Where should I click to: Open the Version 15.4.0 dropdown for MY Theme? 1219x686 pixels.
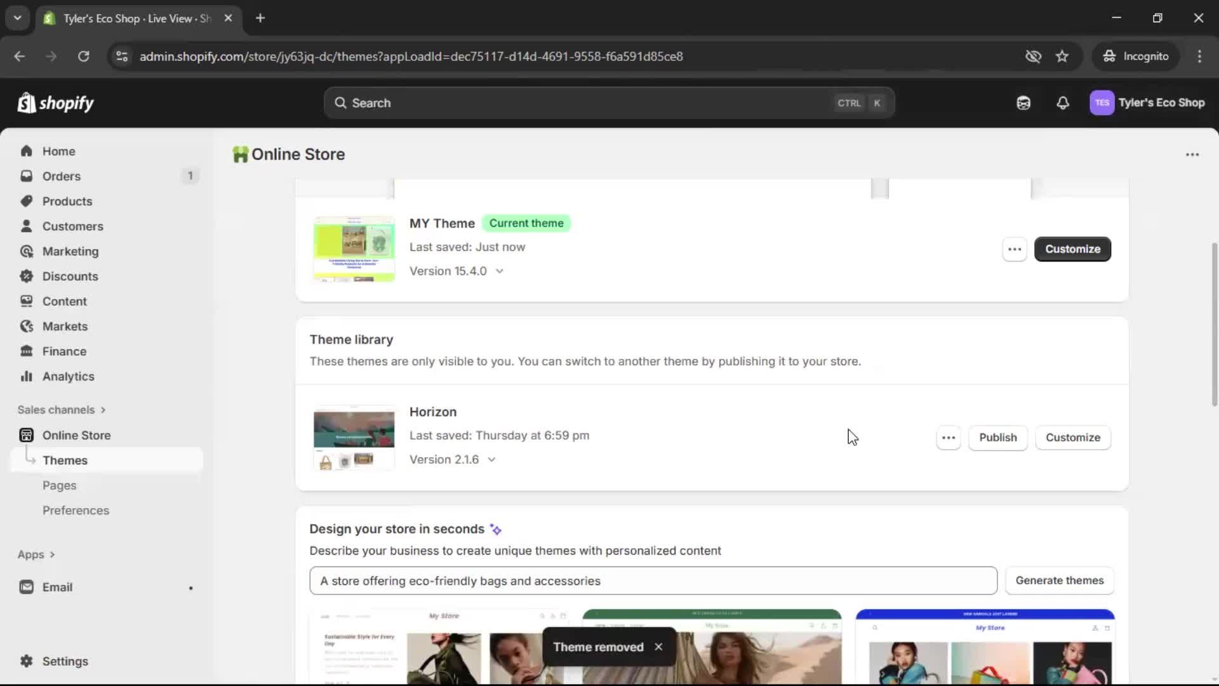pyautogui.click(x=500, y=271)
